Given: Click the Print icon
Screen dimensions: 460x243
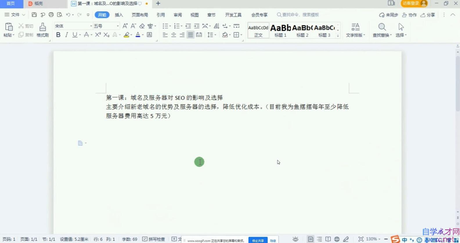Looking at the screenshot, I should pyautogui.click(x=51, y=15).
